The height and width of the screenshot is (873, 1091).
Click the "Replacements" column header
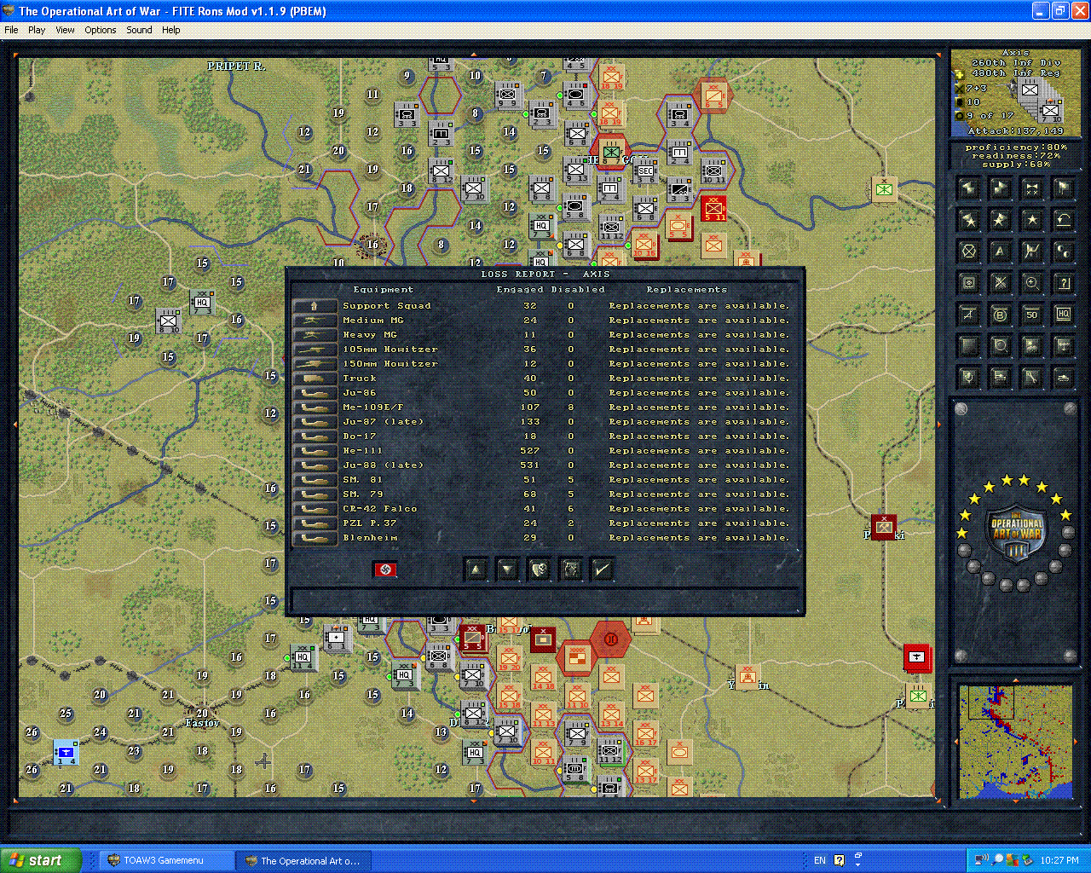(x=686, y=290)
